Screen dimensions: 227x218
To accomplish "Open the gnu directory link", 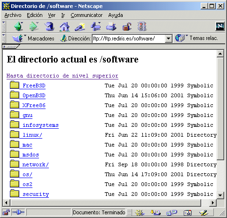I will (27, 116).
